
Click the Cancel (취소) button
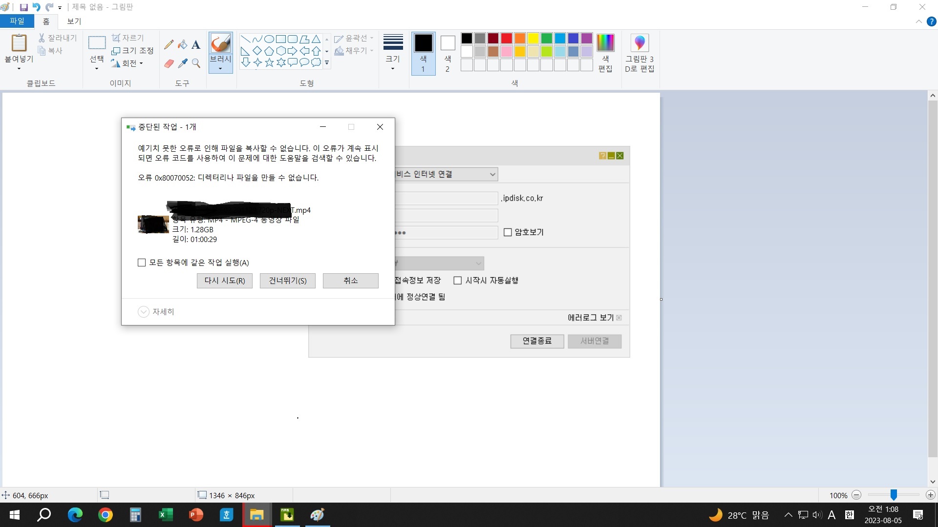(351, 281)
